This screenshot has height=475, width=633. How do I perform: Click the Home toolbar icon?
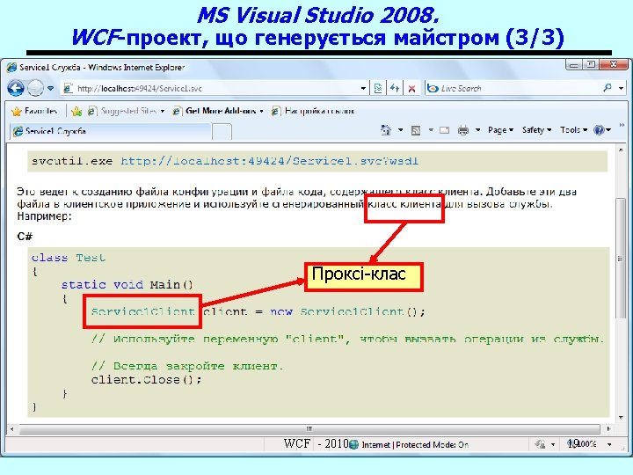pos(386,130)
